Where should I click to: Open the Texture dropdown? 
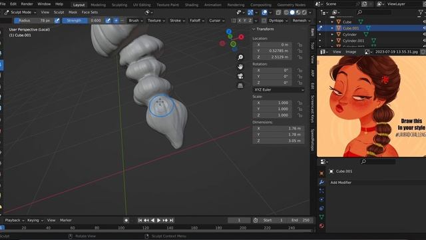click(156, 21)
